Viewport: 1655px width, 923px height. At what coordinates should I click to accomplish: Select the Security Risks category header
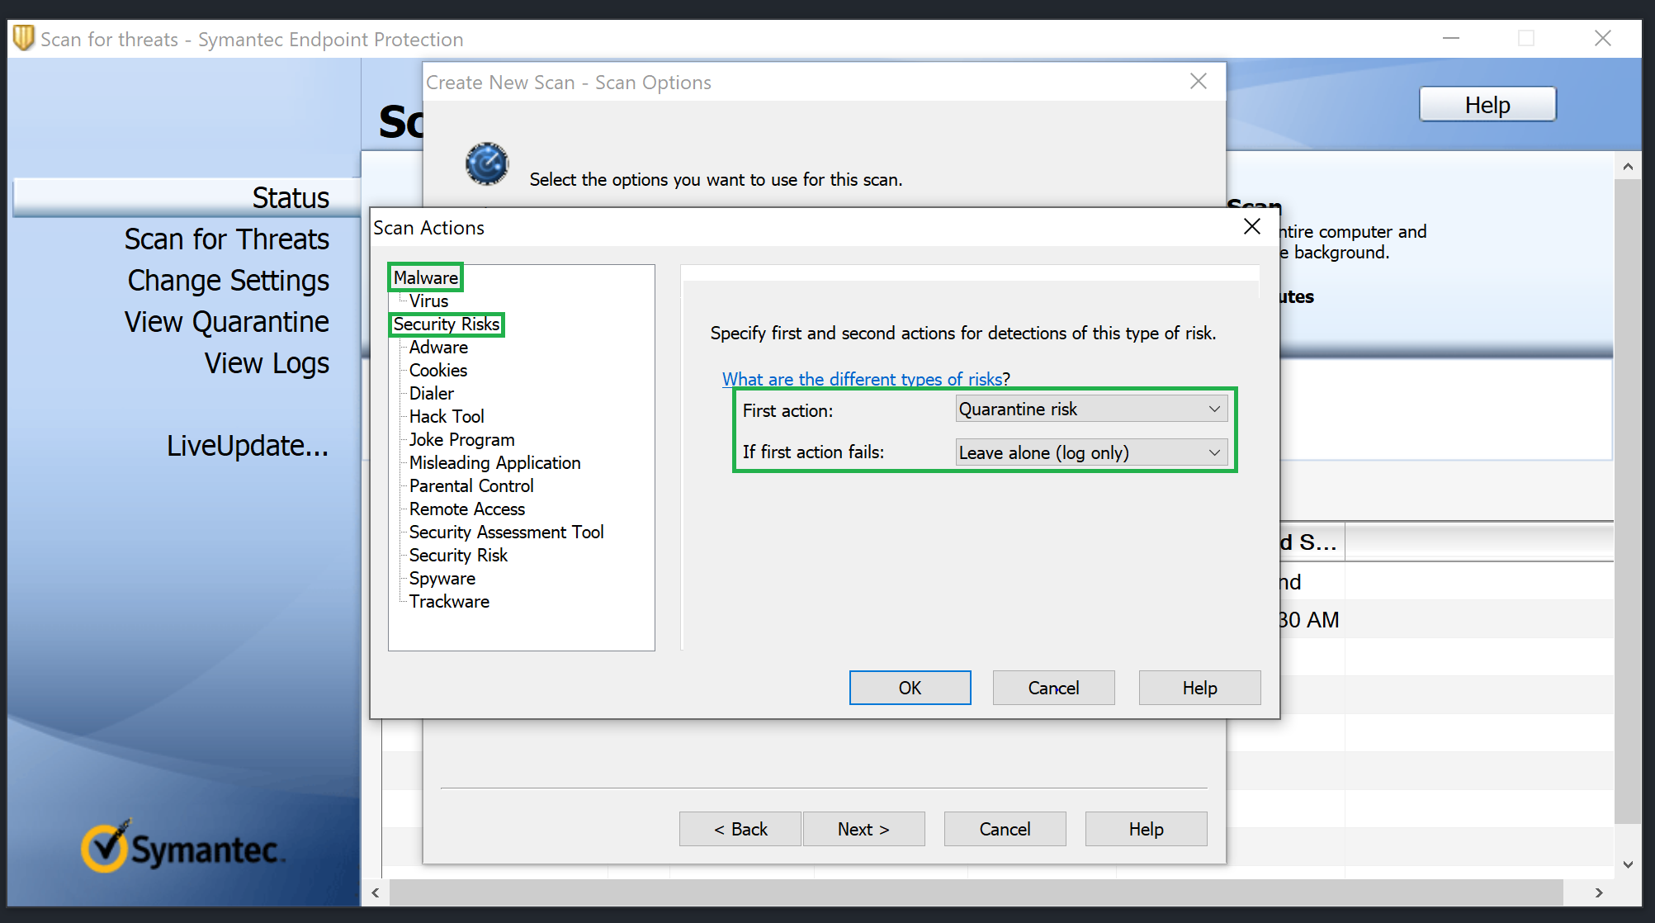[446, 324]
